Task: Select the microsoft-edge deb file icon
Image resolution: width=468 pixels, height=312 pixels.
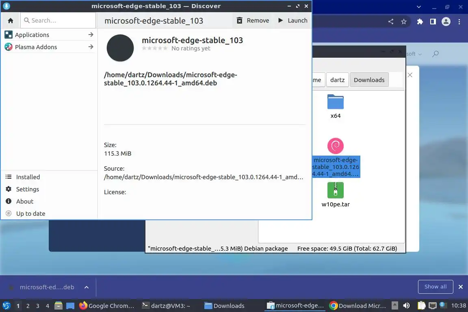Action: coord(336,146)
